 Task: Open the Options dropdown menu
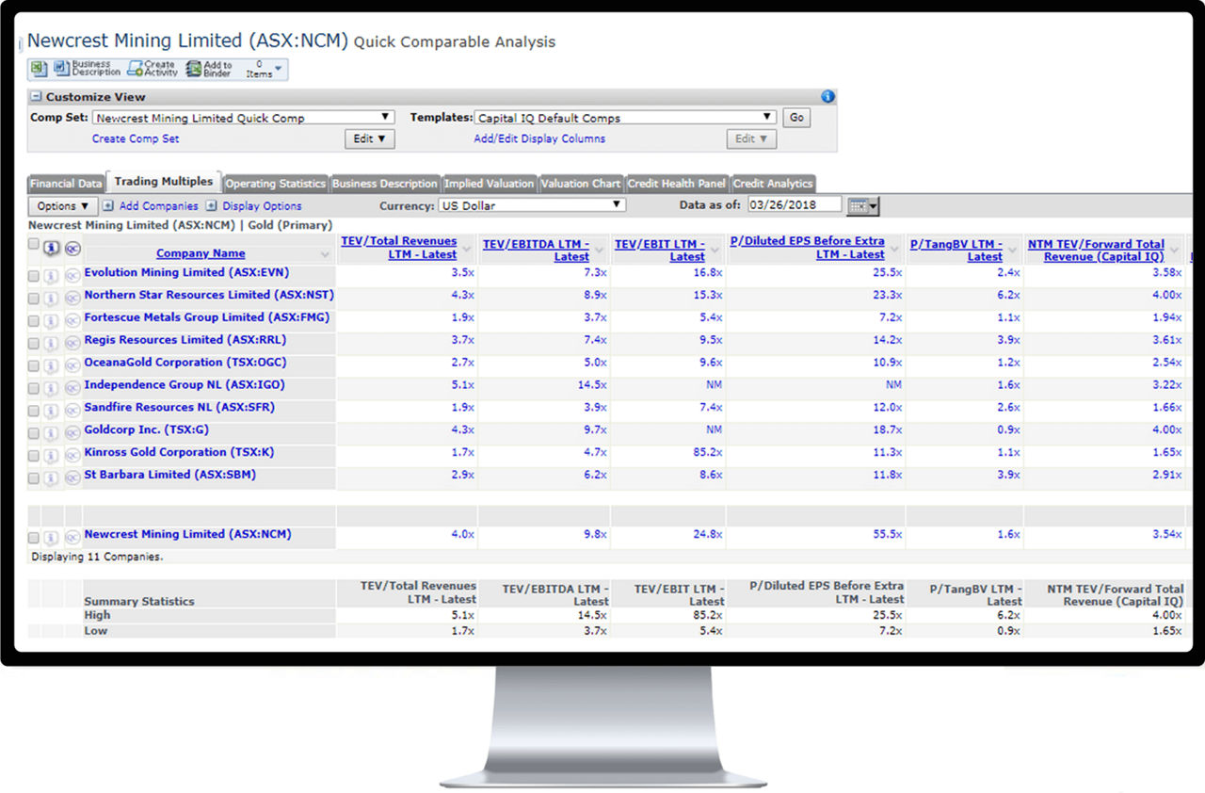point(63,206)
